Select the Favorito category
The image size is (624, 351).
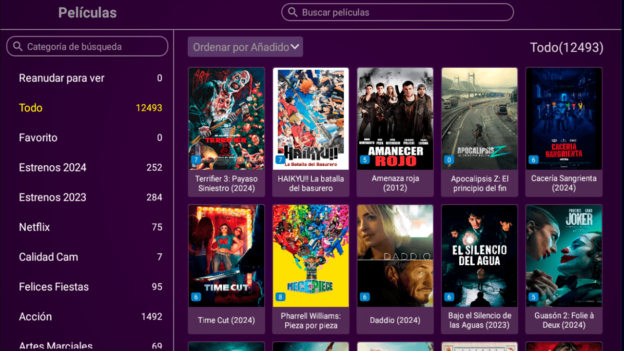click(38, 138)
